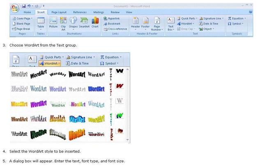Viewport: 258px width, 166px height.
Task: Click Text Box in the full ribbon
Action: pyautogui.click(x=171, y=24)
